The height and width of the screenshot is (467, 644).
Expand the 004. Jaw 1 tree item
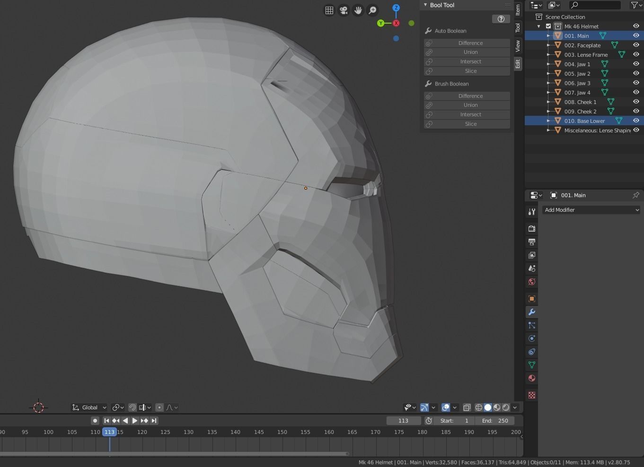(548, 64)
